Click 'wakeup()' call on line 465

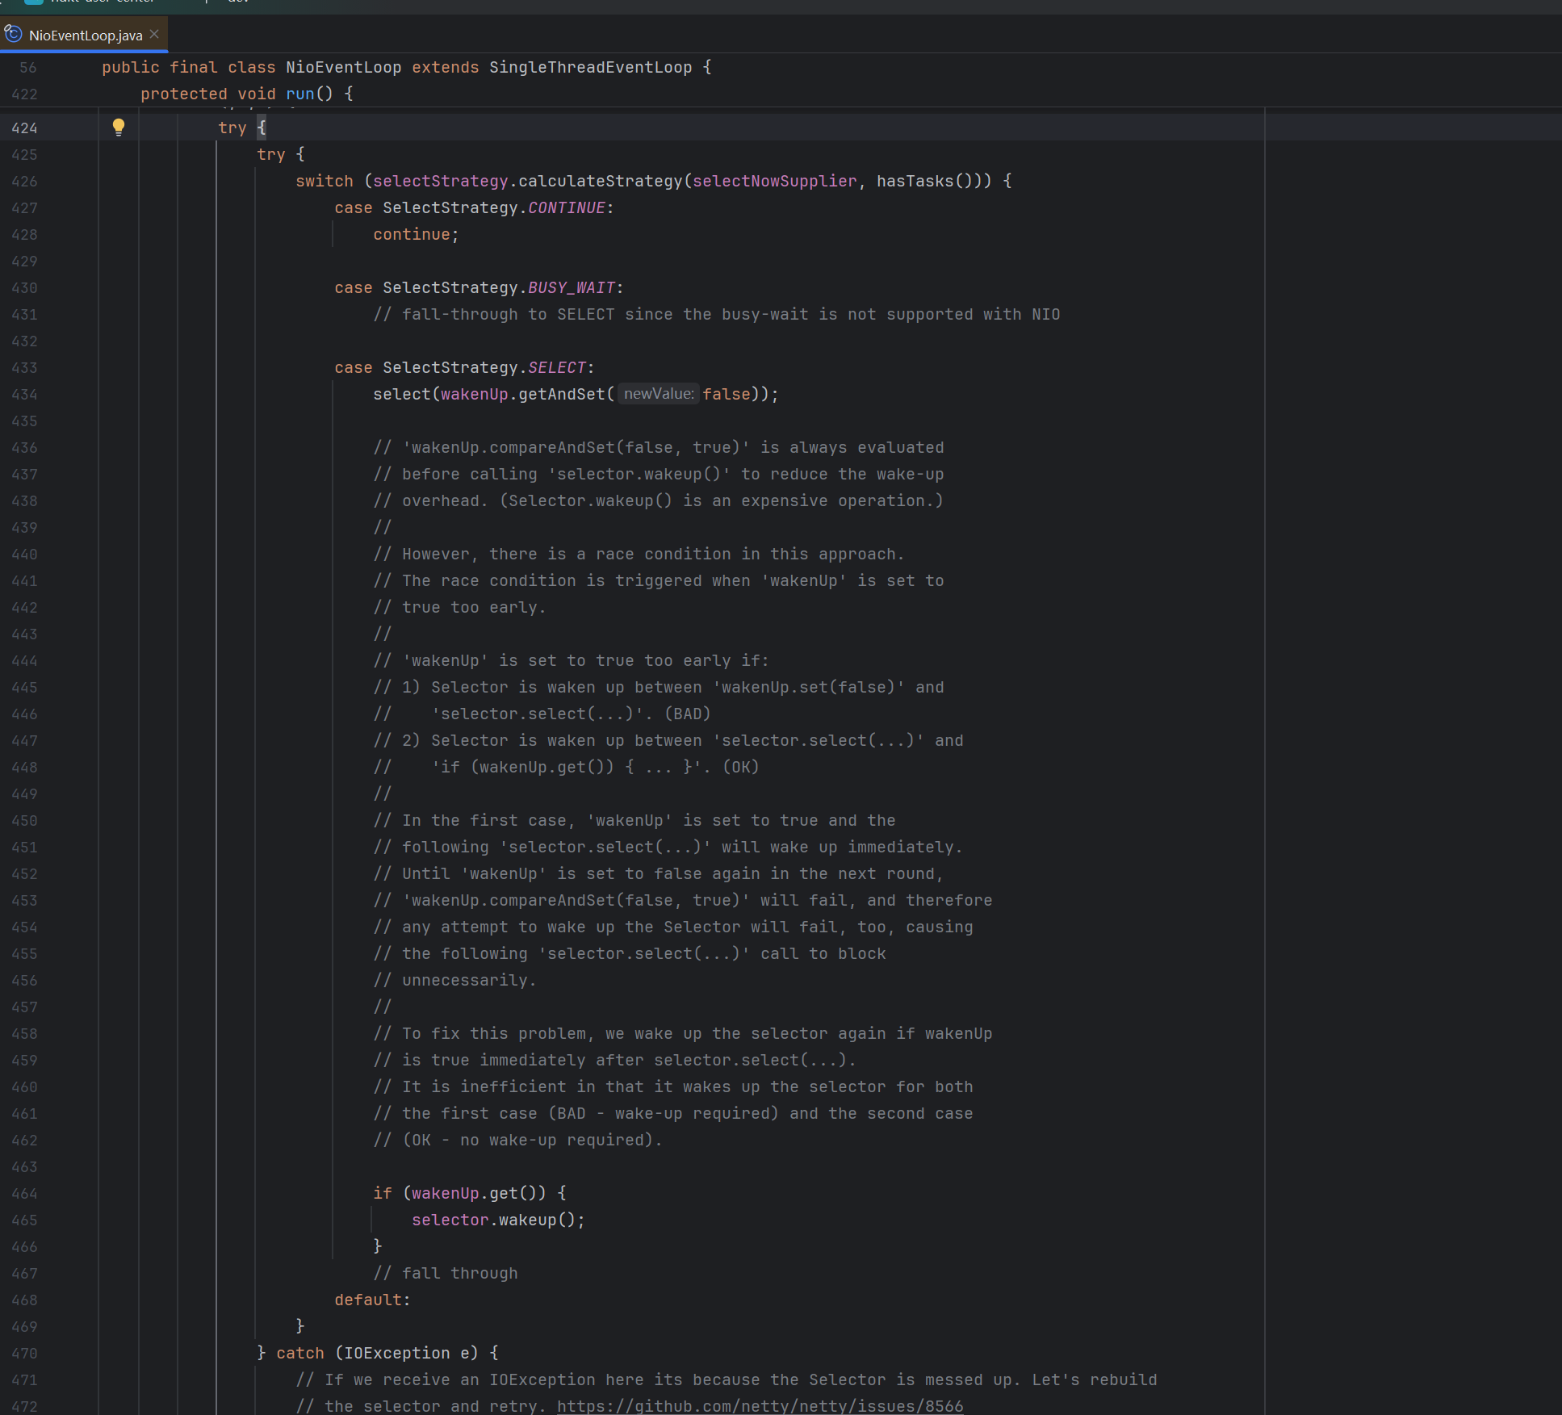click(538, 1220)
